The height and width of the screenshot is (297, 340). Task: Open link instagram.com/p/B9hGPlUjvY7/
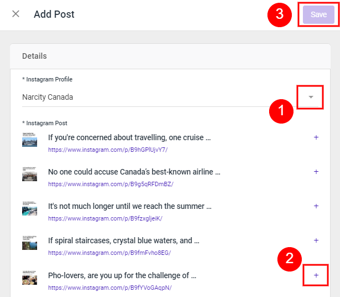tap(108, 150)
